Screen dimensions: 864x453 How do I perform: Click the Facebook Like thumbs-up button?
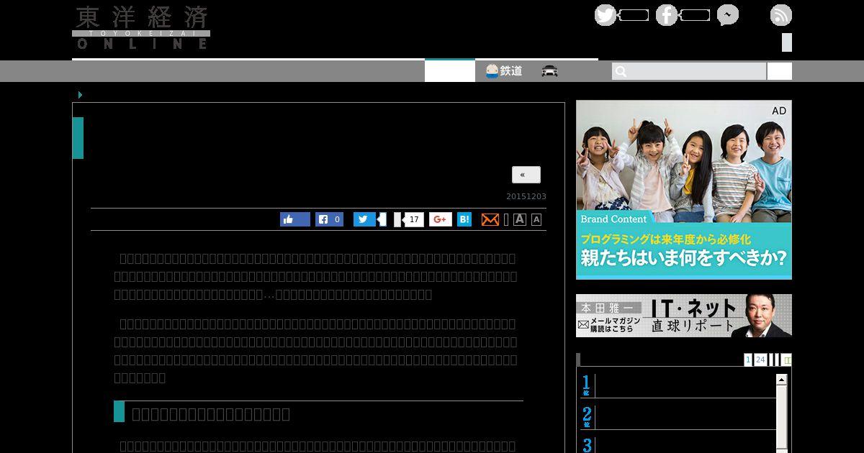coord(295,219)
